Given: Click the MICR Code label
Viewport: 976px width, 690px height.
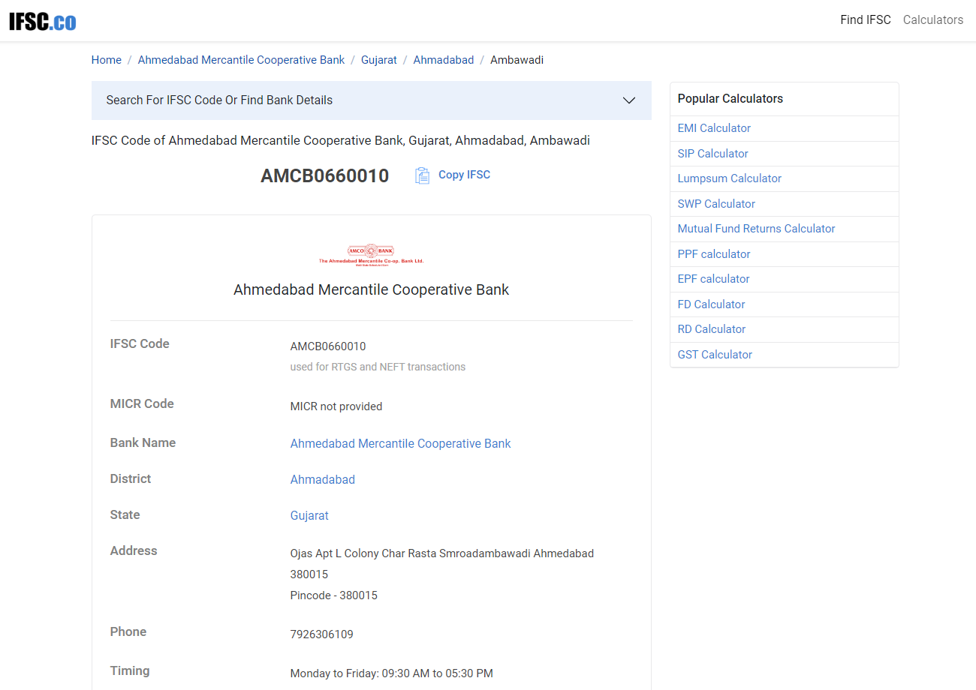Looking at the screenshot, I should 142,403.
